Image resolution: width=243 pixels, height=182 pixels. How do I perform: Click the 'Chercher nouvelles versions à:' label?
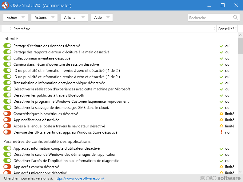pos(28,178)
